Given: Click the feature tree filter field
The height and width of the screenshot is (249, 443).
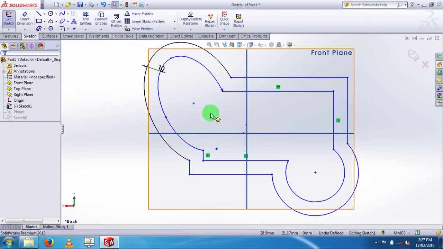Looking at the screenshot, I should (30, 53).
